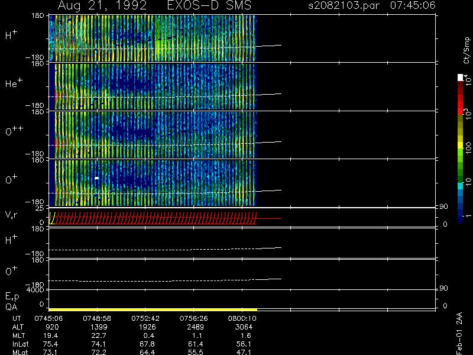Click the file name 's2082103.par'
Screen dimensions: 473x355
point(344,5)
